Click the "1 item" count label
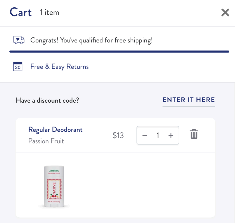This screenshot has height=223, width=235. click(x=50, y=12)
